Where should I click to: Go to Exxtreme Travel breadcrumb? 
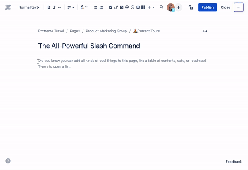[51, 31]
